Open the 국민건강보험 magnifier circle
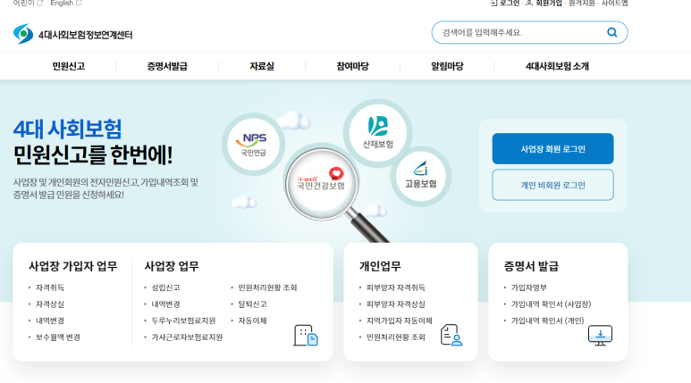 [321, 184]
